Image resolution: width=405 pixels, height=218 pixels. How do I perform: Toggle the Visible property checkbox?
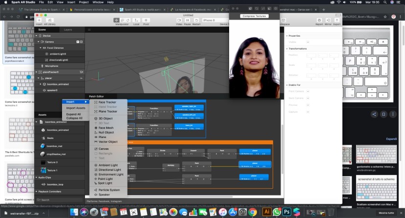coord(308,42)
